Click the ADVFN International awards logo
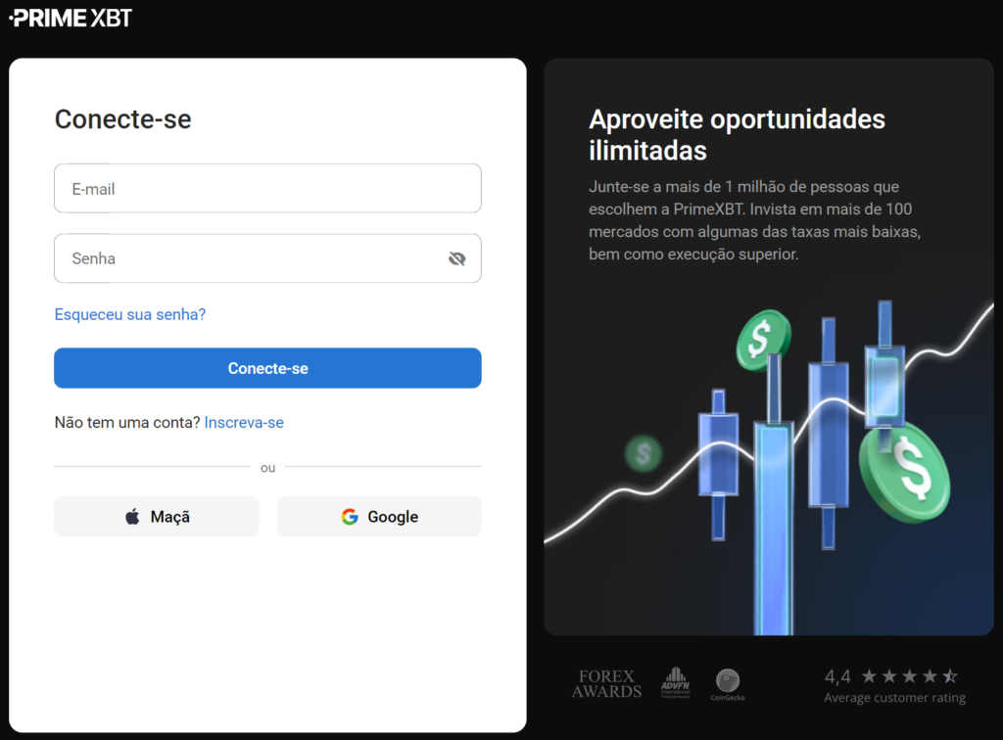 pos(675,680)
